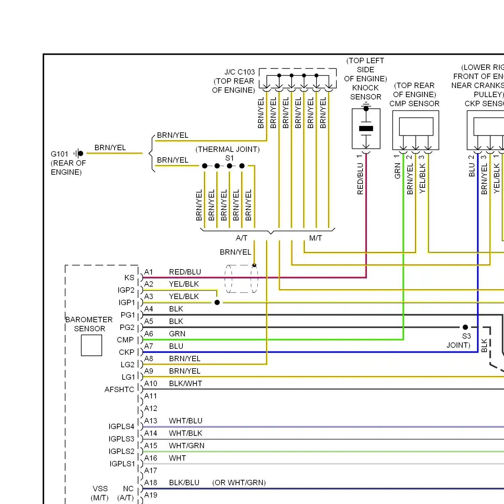Click the LG1 terminal label

click(x=128, y=377)
